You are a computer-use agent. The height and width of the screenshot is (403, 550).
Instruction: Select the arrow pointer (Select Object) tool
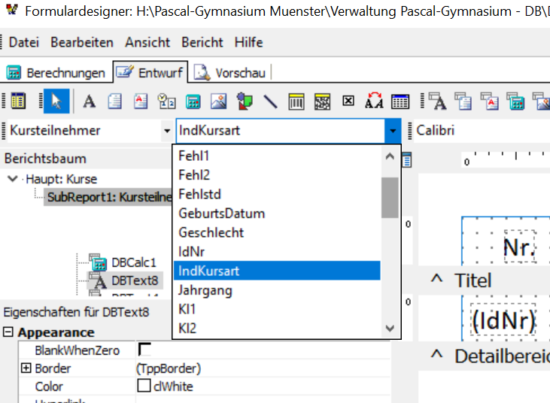coord(56,102)
